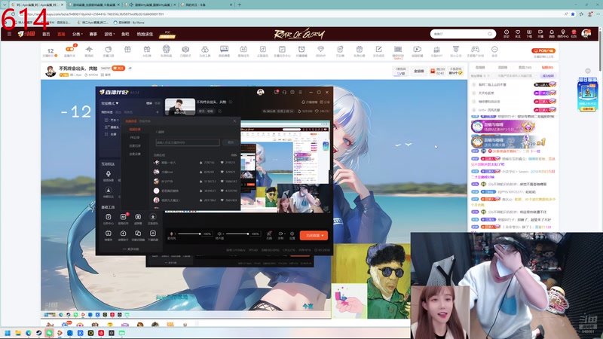Share the stream with the arrow beside the follow button
This screenshot has width=603, height=339.
[130, 68]
